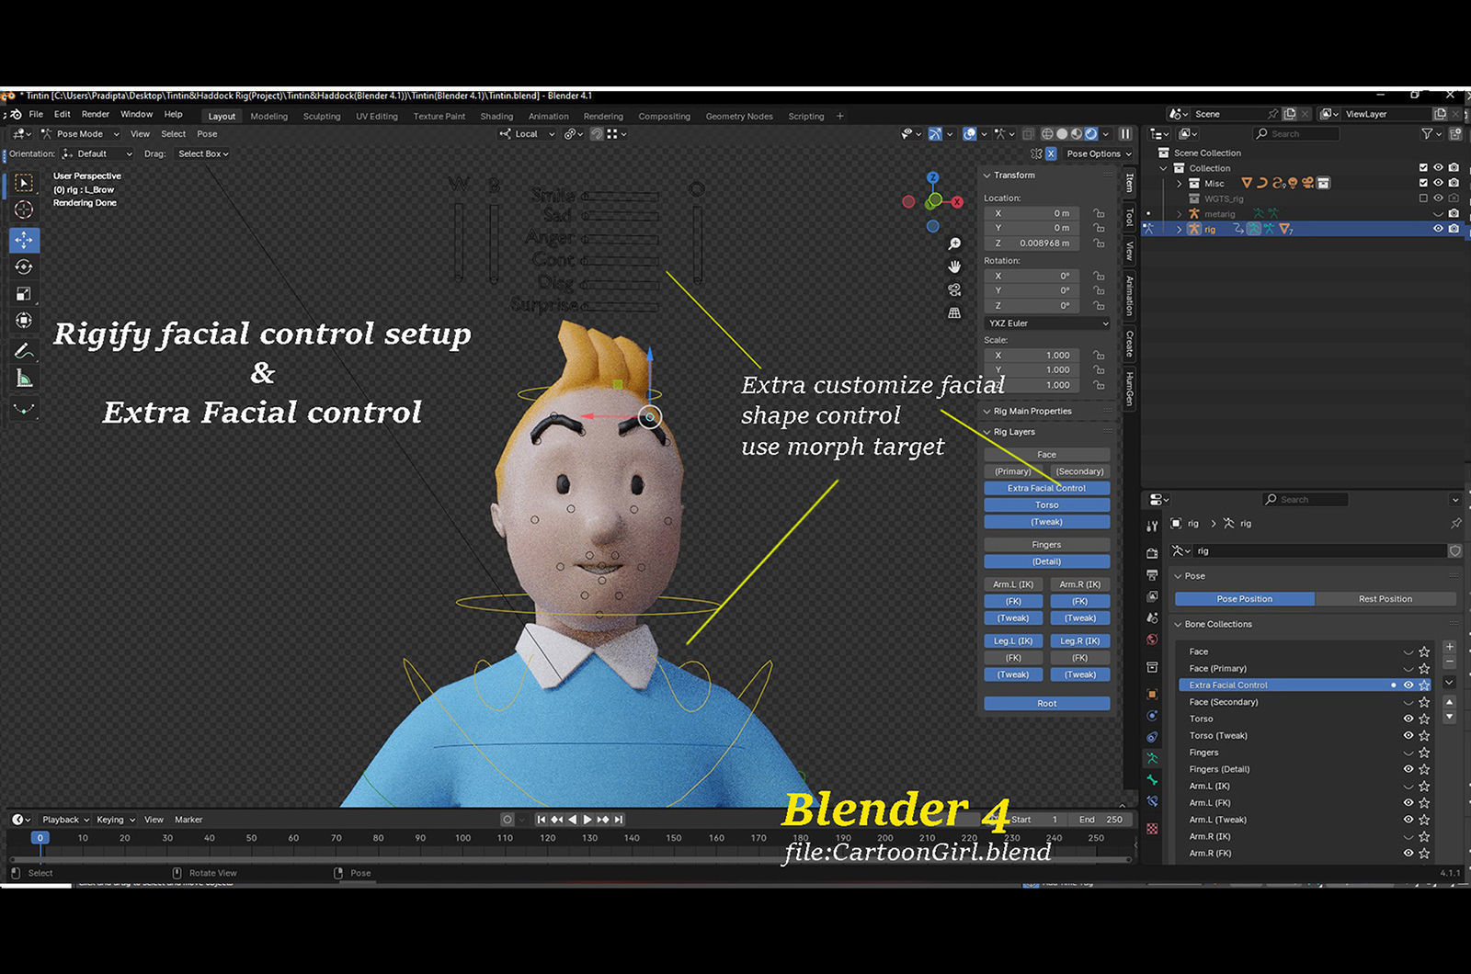This screenshot has height=974, width=1471.
Task: Activate the Annotate pencil tool
Action: click(24, 351)
